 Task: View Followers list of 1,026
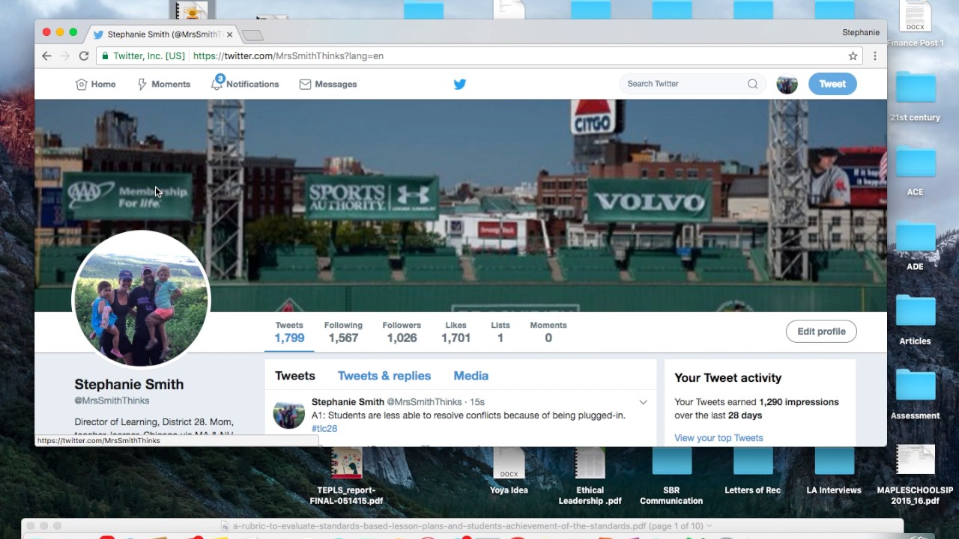point(402,332)
